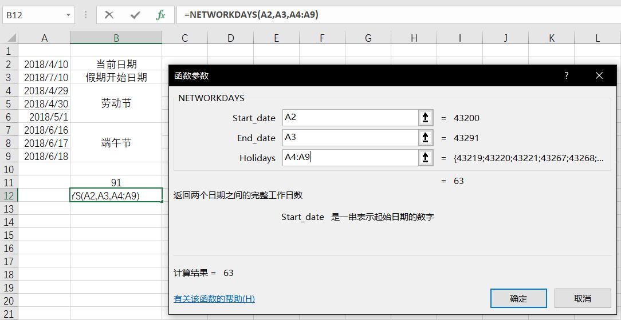The image size is (621, 320).
Task: Click cell containing 2018/6/17
Action: click(44, 143)
